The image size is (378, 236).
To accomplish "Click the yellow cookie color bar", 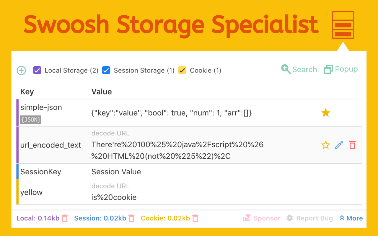I will coord(18,192).
